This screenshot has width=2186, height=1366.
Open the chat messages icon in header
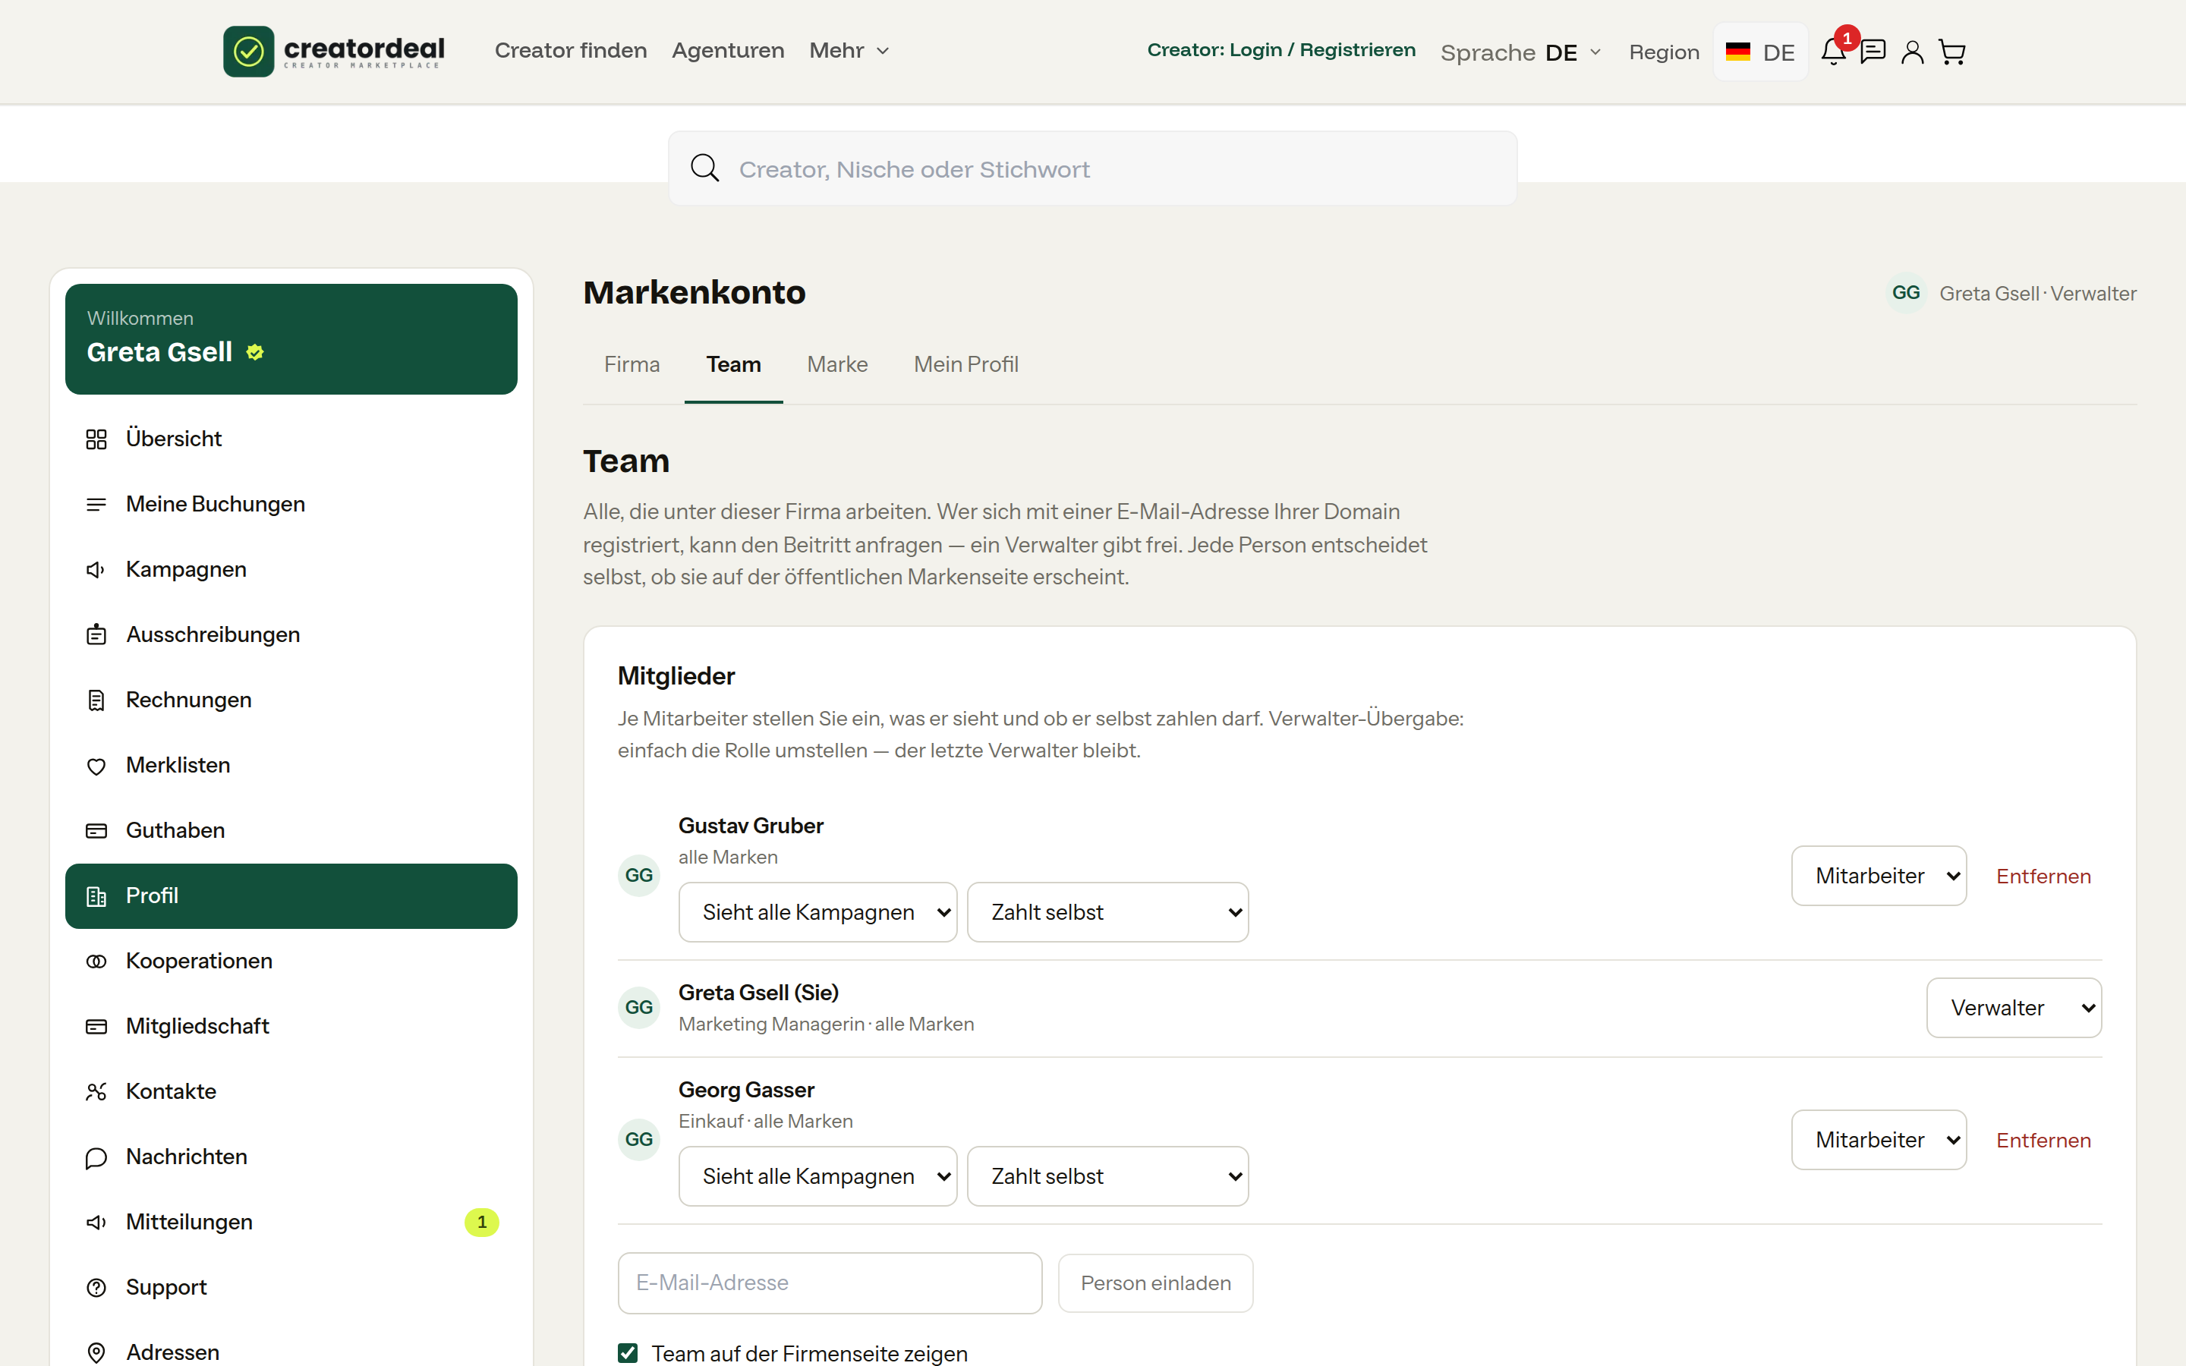pyautogui.click(x=1873, y=52)
